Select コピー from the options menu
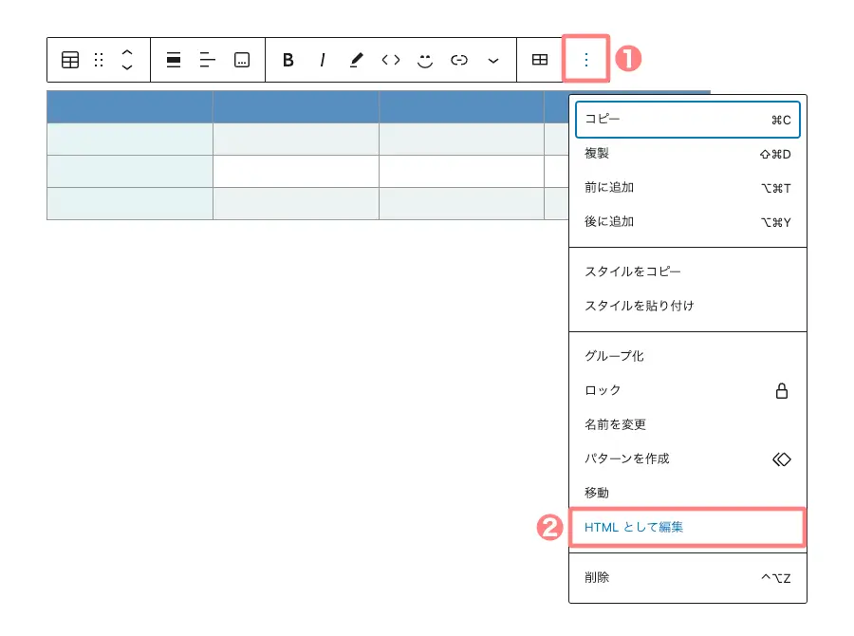The width and height of the screenshot is (854, 636). point(600,120)
